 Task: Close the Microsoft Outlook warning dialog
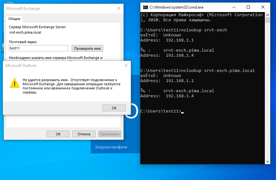126,65
